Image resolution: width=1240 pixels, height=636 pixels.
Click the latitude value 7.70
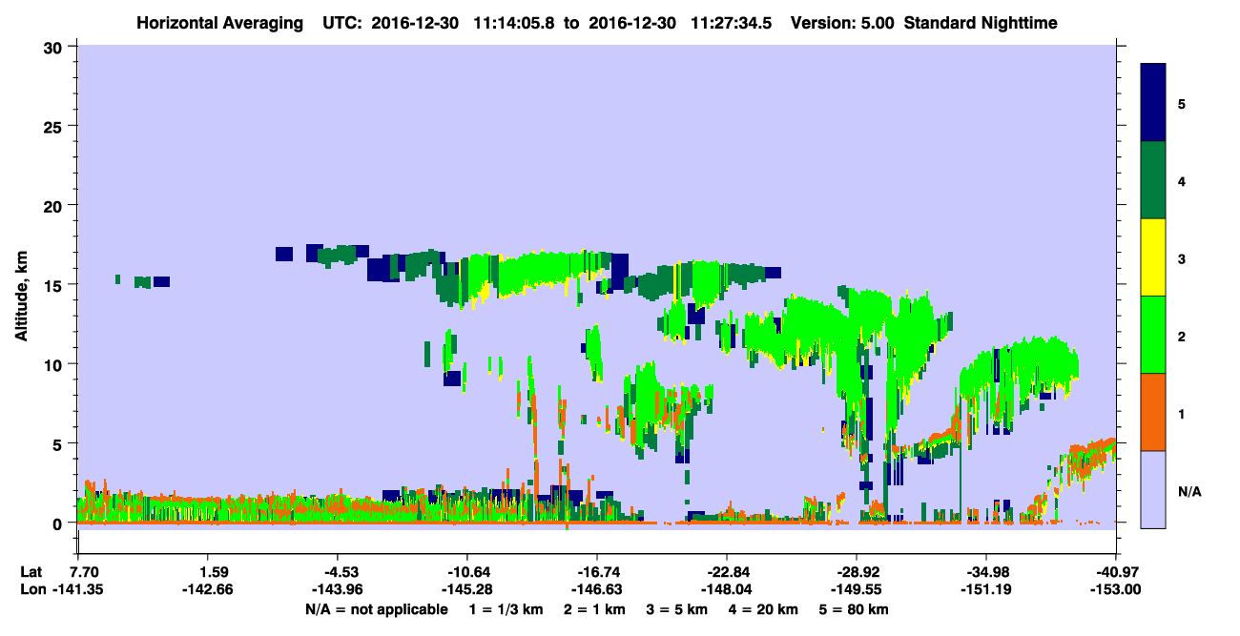[86, 572]
